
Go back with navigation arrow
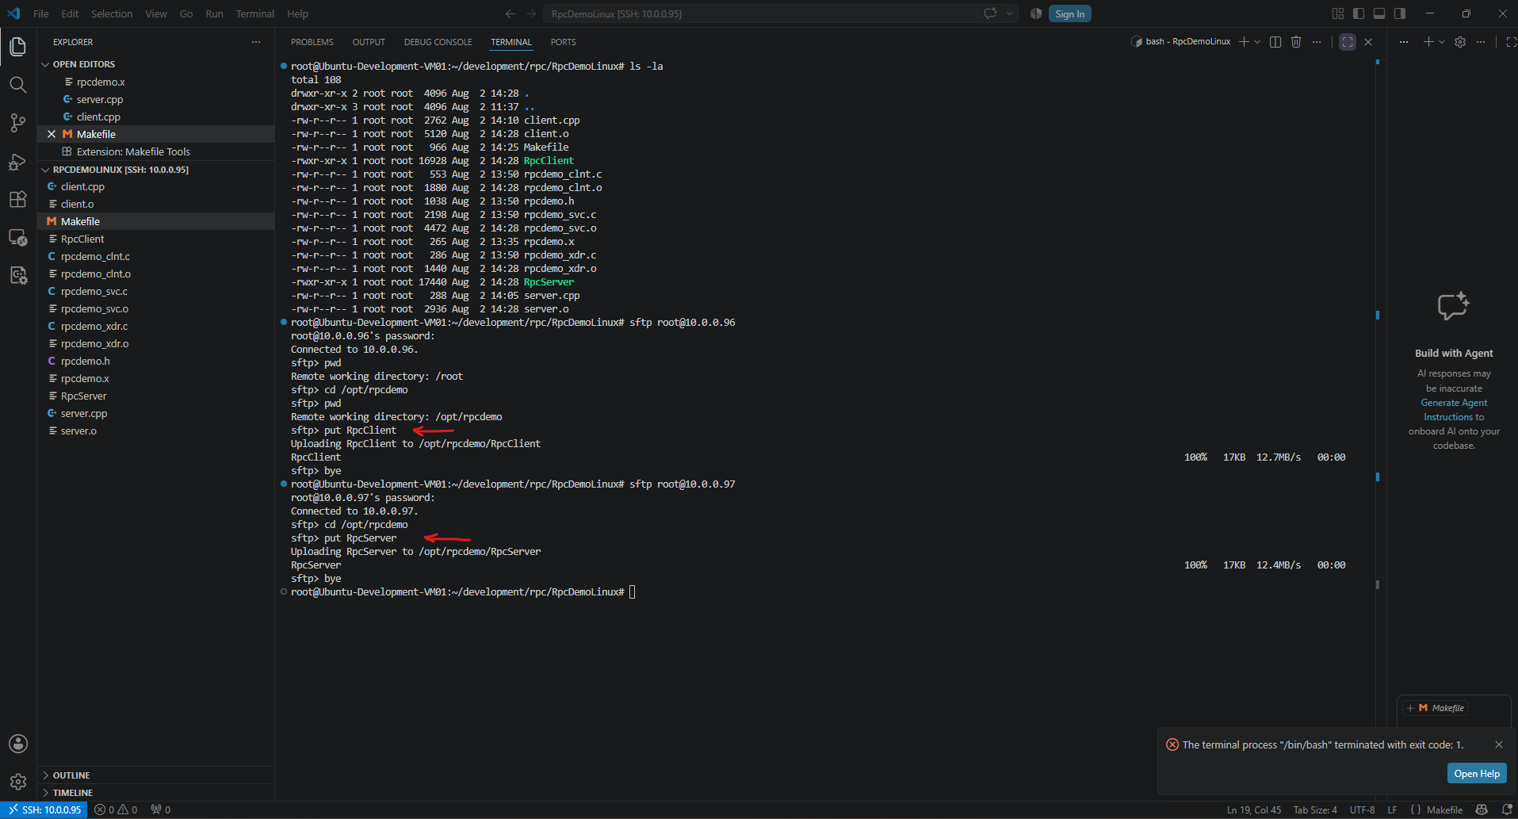point(510,13)
